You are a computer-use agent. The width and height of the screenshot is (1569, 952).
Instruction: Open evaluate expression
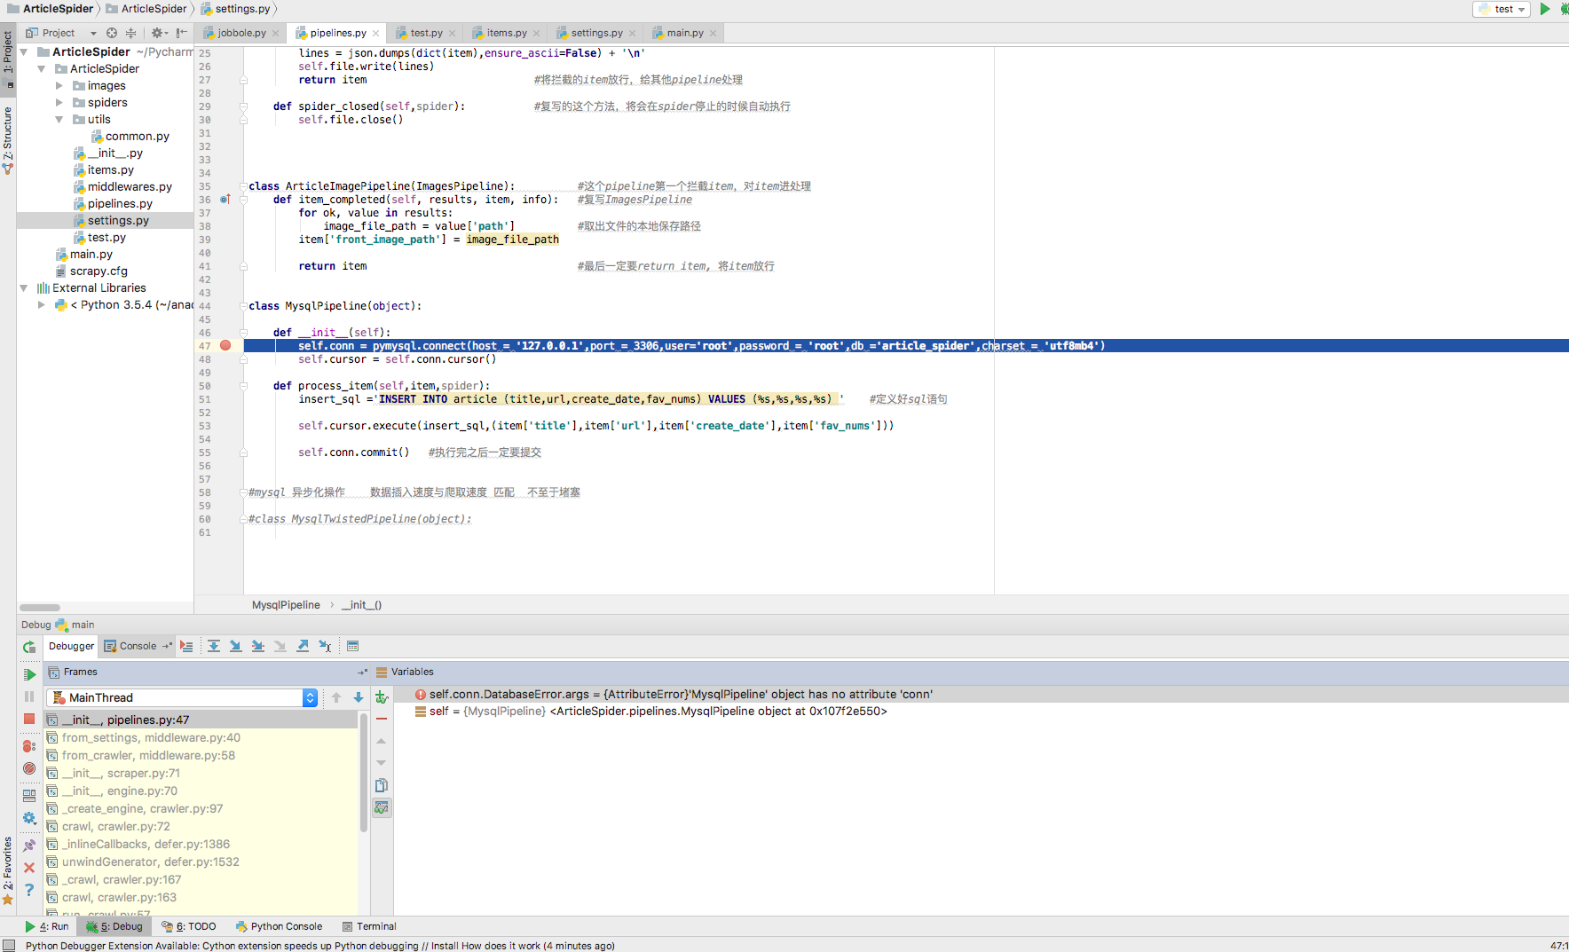click(352, 646)
